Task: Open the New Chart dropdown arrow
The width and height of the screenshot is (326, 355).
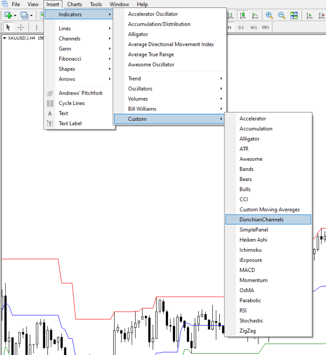Action: [x=15, y=15]
